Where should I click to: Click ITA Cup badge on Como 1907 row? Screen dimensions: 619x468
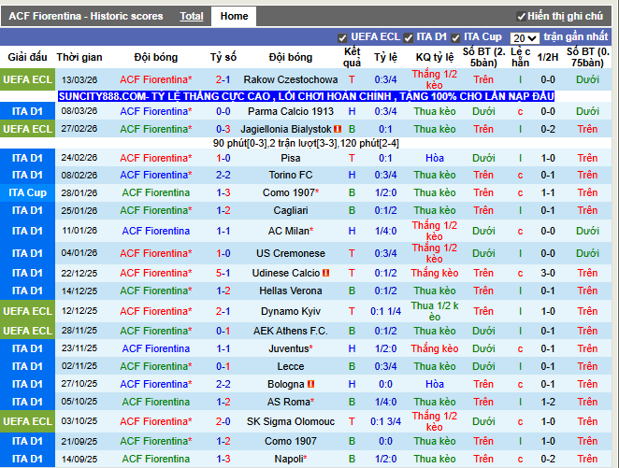[28, 192]
